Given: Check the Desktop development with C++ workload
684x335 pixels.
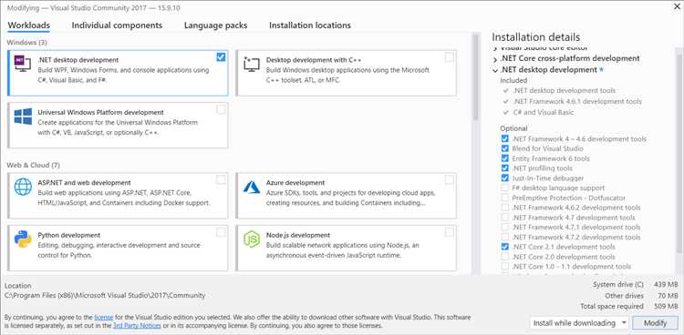Looking at the screenshot, I should [x=449, y=57].
